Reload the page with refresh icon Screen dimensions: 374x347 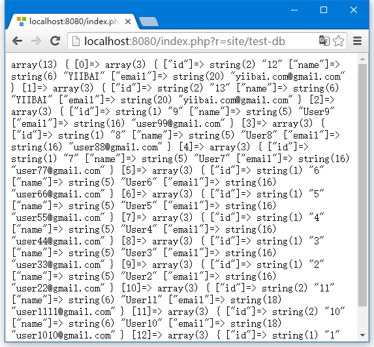[55, 41]
